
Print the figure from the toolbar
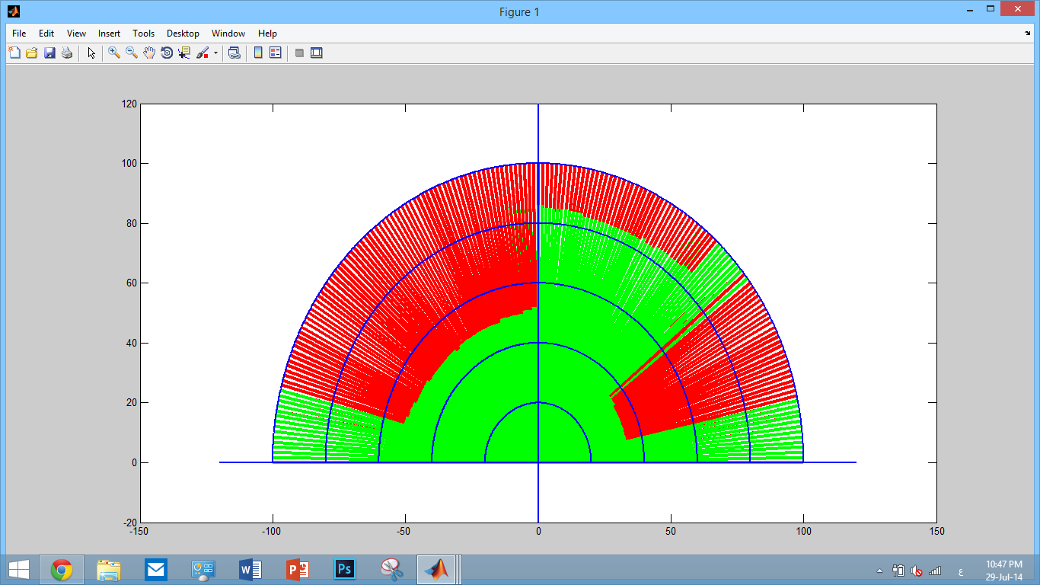[66, 53]
